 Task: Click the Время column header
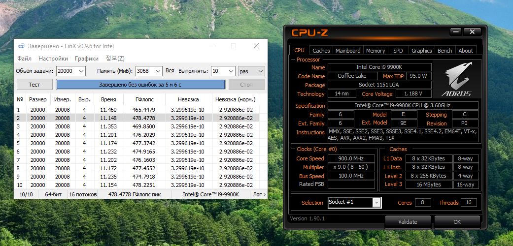tap(108, 99)
